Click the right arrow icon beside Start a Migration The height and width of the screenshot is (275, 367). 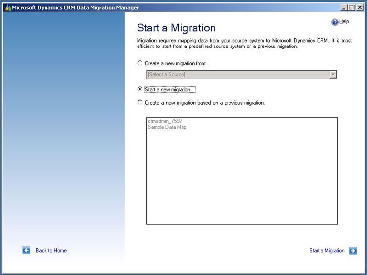point(353,251)
